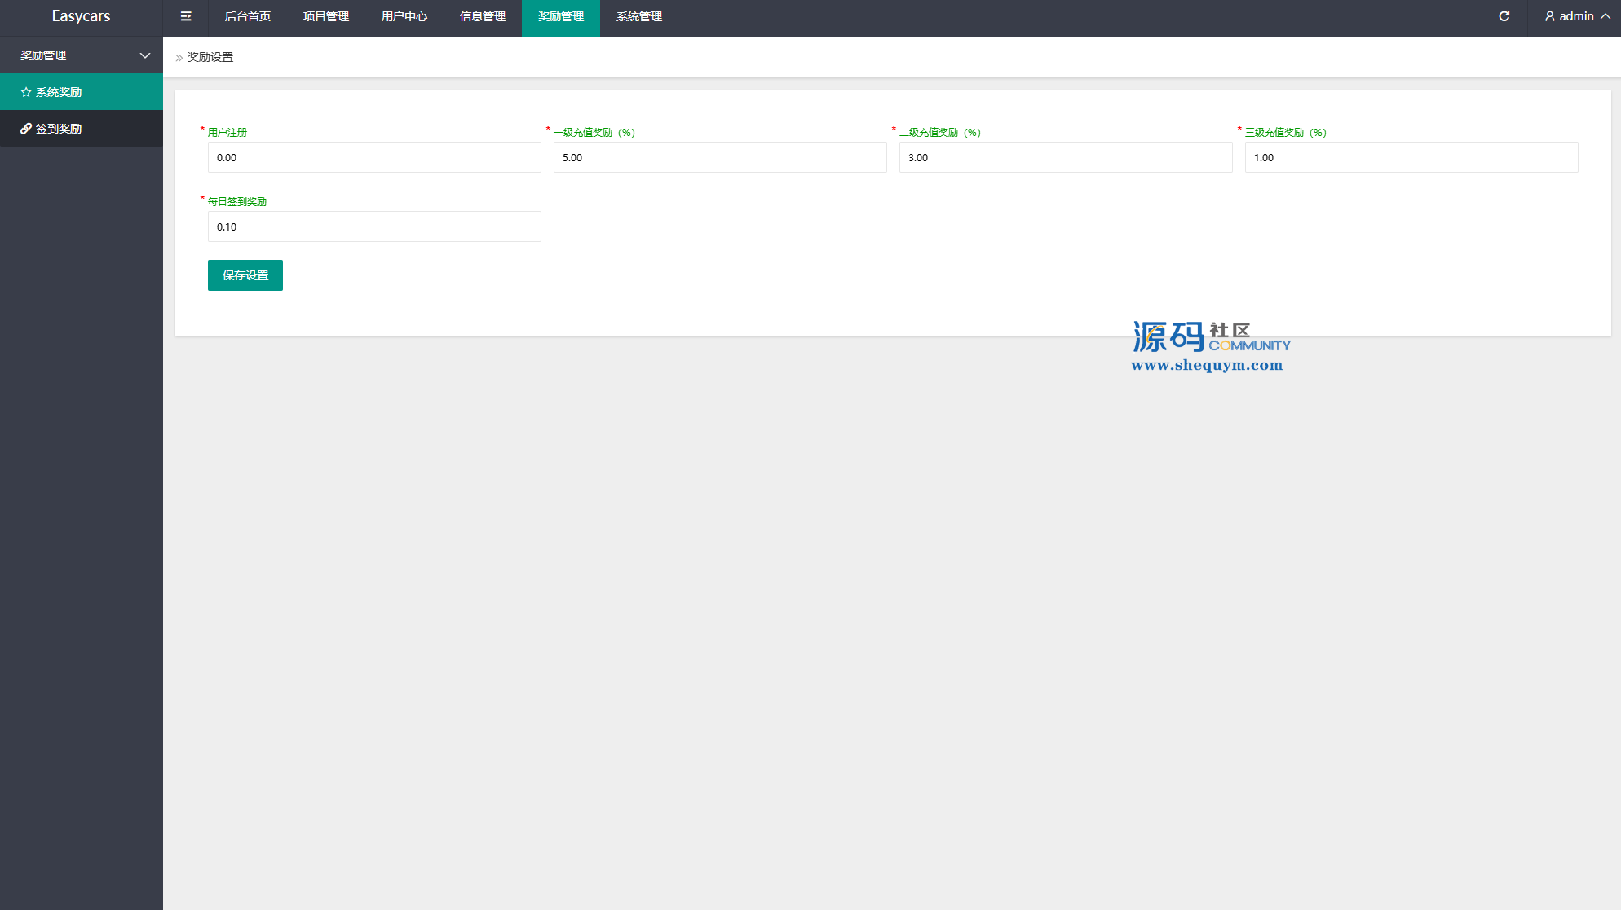Image resolution: width=1621 pixels, height=910 pixels.
Task: Click the refresh icon in top bar
Action: point(1504,16)
